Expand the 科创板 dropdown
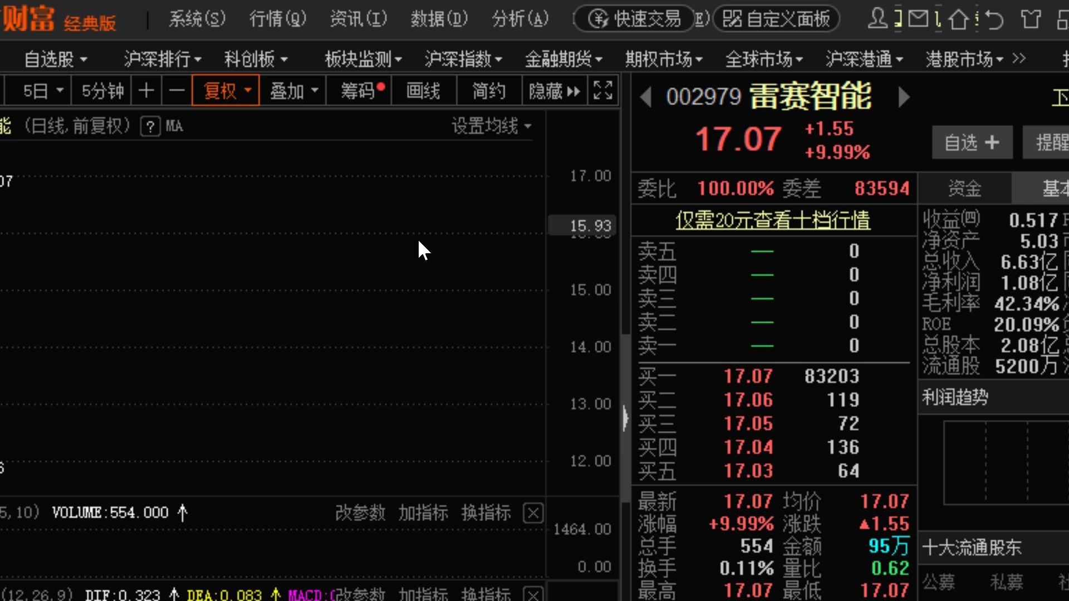 coord(256,58)
